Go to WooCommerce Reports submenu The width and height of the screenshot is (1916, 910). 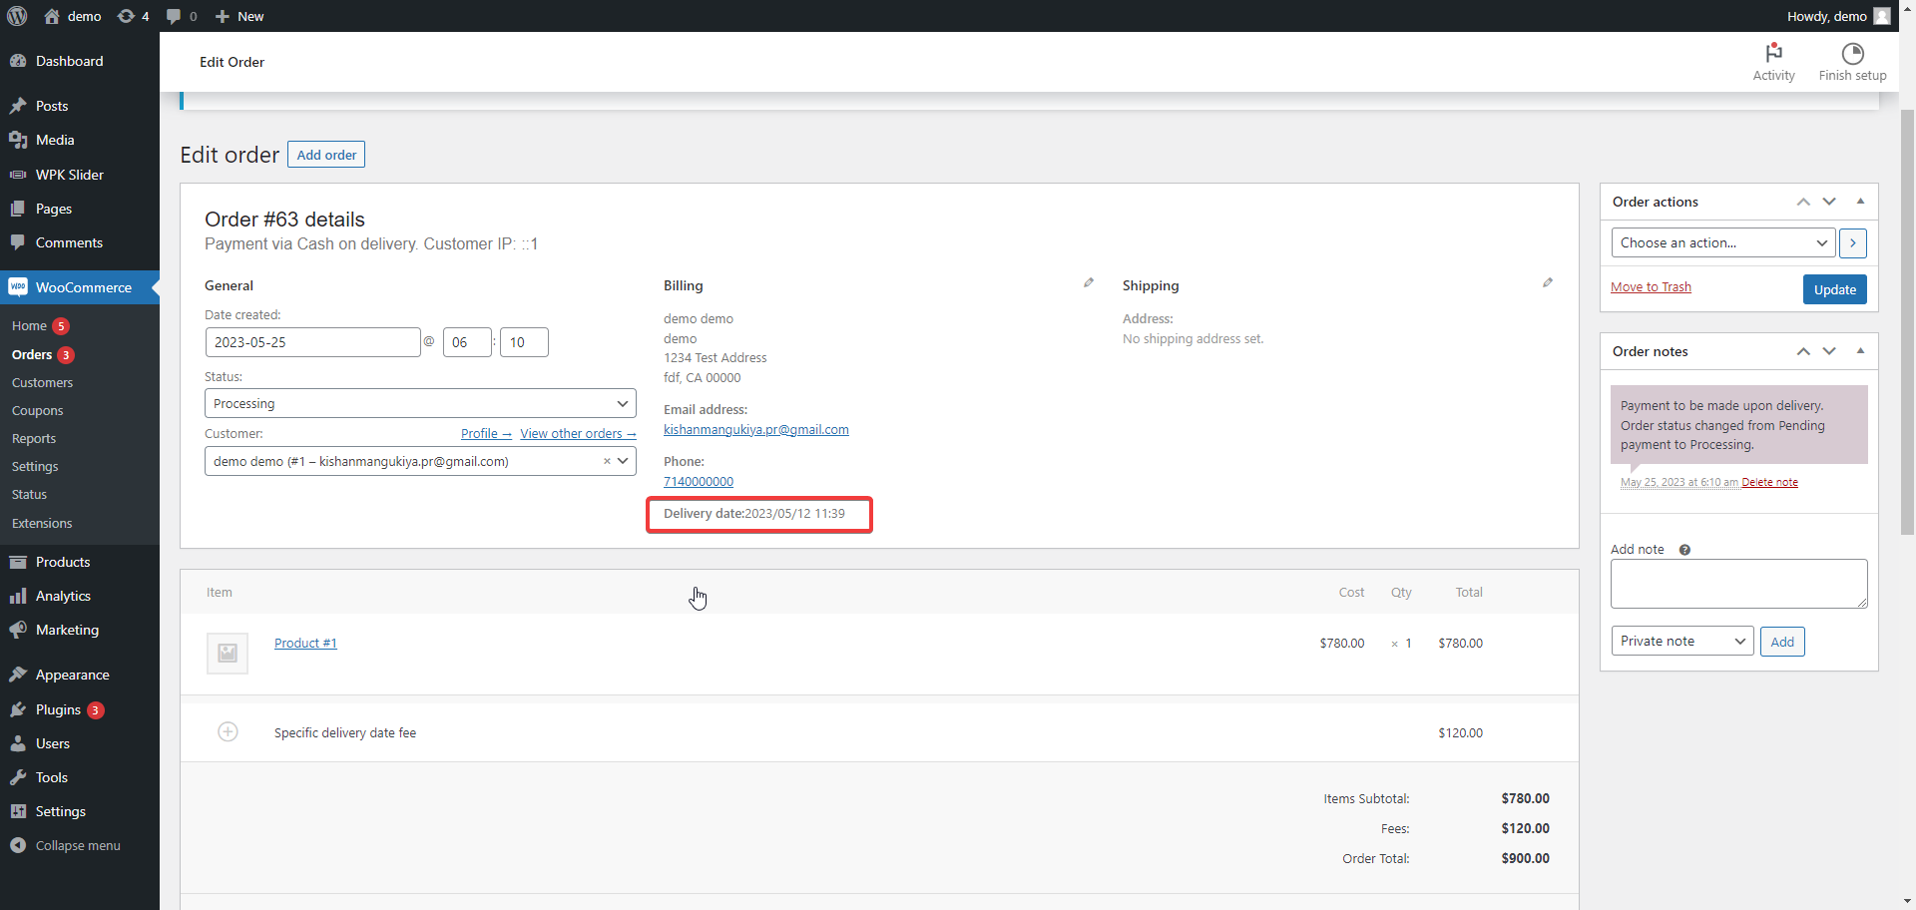pos(34,438)
